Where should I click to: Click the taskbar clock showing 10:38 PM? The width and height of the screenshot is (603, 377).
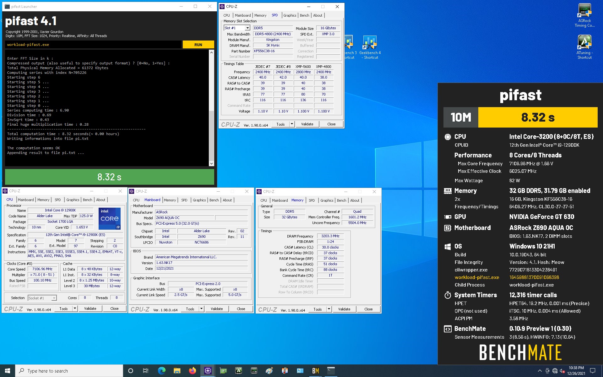tap(576, 371)
